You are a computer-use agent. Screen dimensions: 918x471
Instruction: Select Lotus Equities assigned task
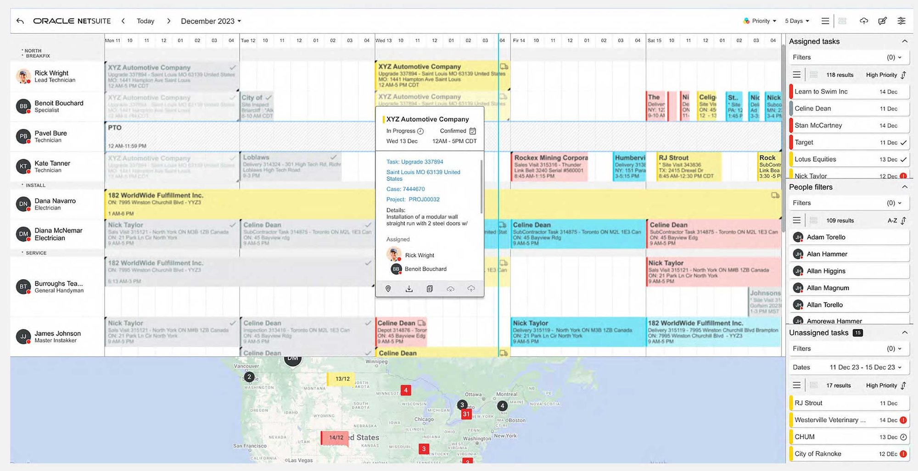coord(849,160)
